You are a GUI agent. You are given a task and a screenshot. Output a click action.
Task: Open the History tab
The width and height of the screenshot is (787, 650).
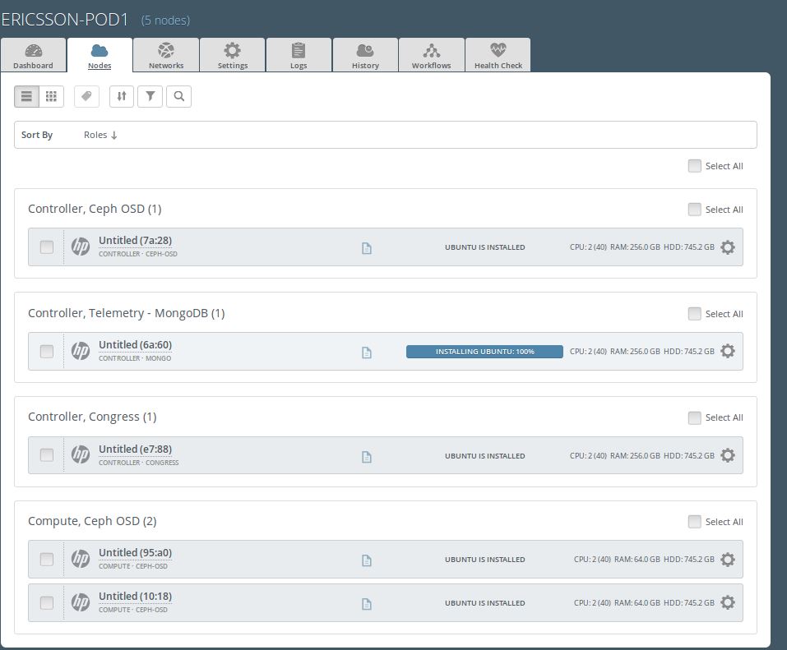coord(365,55)
